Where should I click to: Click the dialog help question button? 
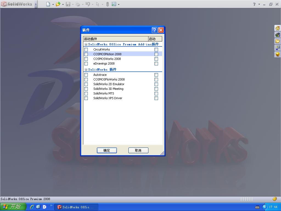tap(154, 30)
